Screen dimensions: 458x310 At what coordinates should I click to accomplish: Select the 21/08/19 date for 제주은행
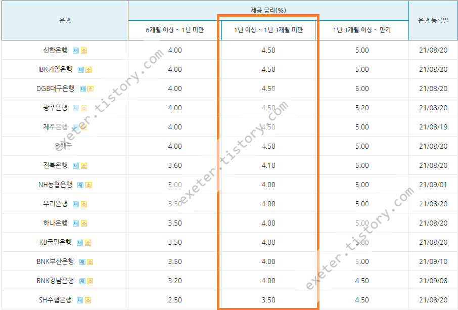tap(433, 127)
